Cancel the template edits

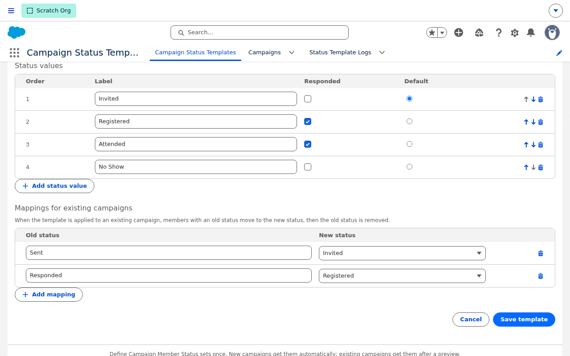(471, 320)
